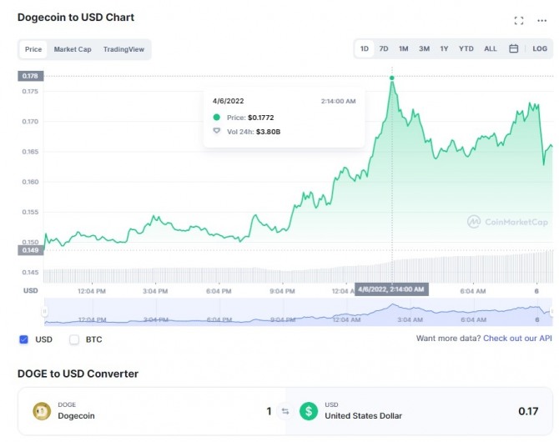Click the left range slider handle
The height and width of the screenshot is (442, 559).
pos(44,312)
